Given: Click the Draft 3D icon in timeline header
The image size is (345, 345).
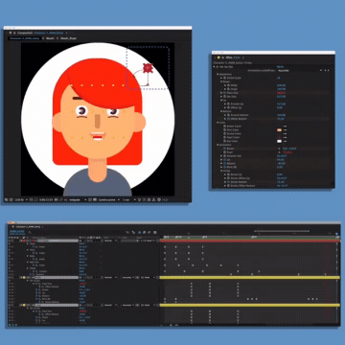Looking at the screenshot, I should [x=133, y=232].
